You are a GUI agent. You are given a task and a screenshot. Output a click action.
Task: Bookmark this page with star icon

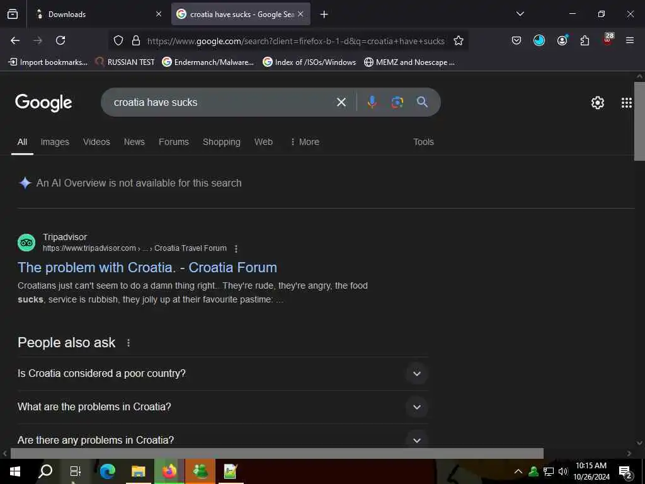459,40
